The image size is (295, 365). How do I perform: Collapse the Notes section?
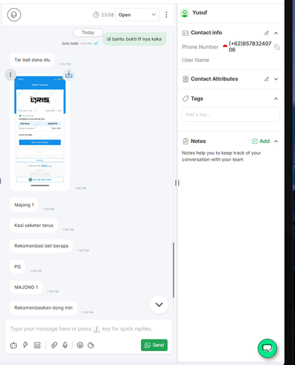276,141
